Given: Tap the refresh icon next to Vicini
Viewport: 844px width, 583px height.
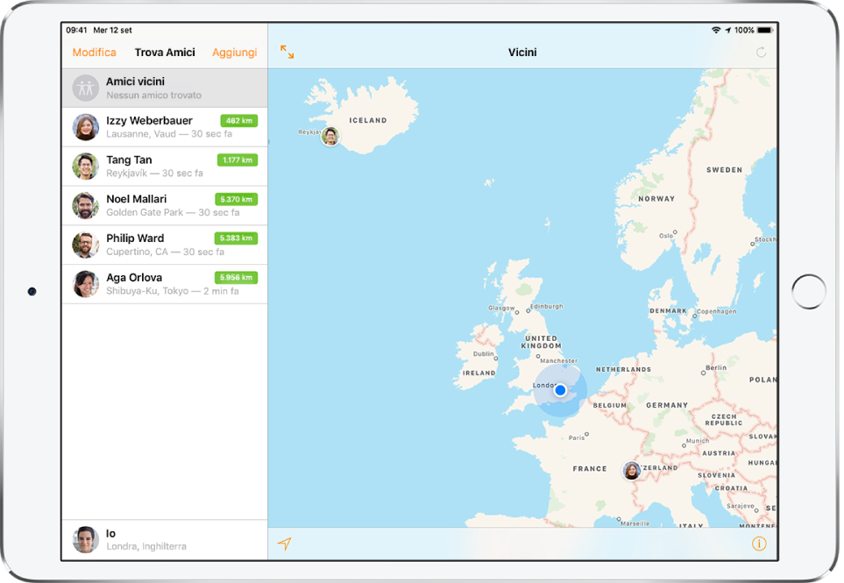Looking at the screenshot, I should [x=761, y=53].
